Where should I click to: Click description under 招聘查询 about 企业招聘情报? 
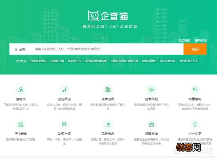point(152,141)
